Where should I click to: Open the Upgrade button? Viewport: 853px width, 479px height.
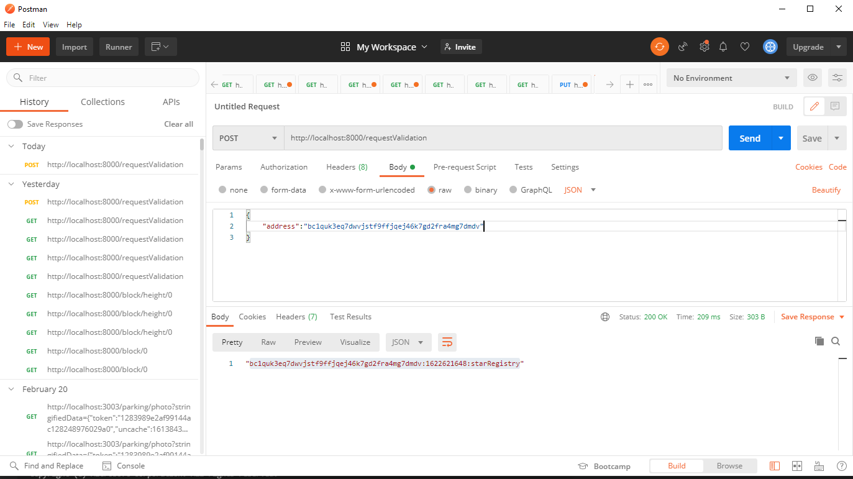(808, 47)
